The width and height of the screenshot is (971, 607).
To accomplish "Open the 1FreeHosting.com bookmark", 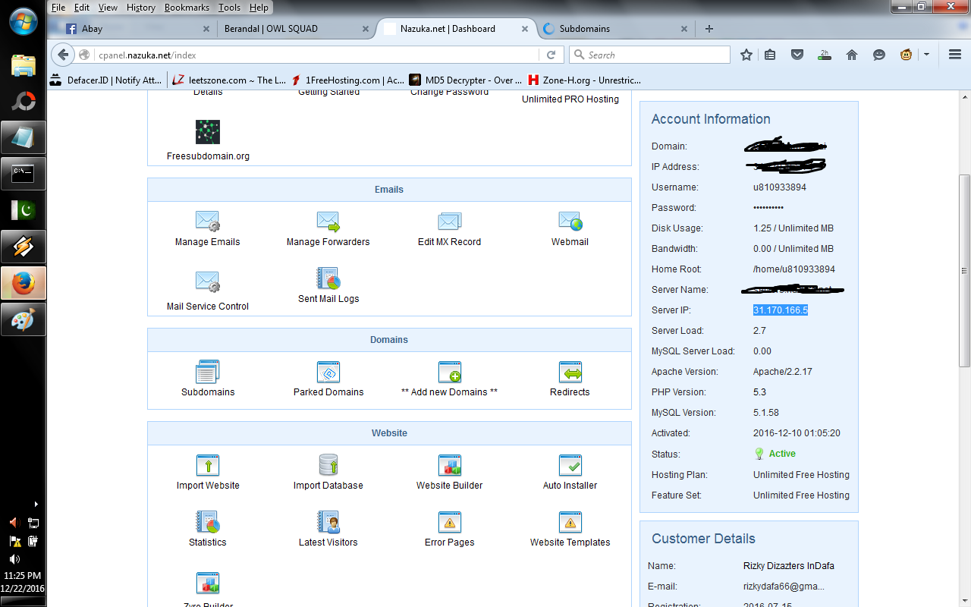I will 348,80.
